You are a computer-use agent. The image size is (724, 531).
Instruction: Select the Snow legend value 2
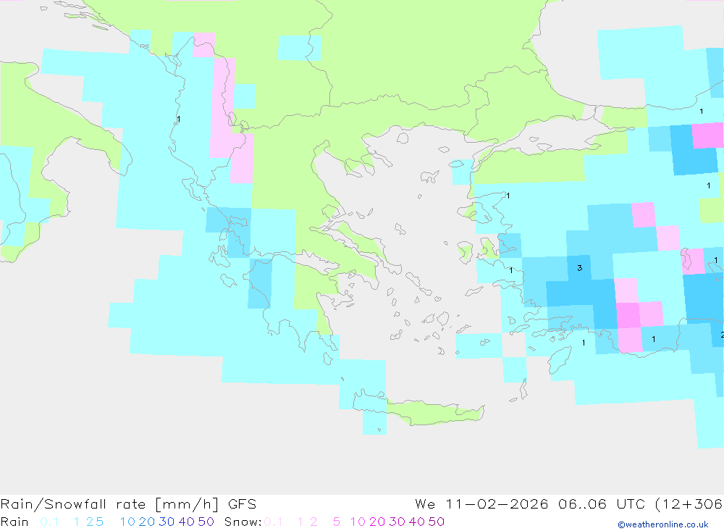[x=313, y=522]
